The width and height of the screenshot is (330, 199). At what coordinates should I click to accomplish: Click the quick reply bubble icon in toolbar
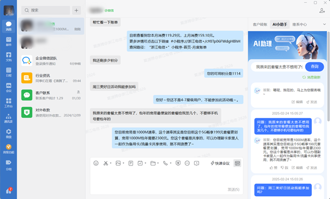coord(196,163)
